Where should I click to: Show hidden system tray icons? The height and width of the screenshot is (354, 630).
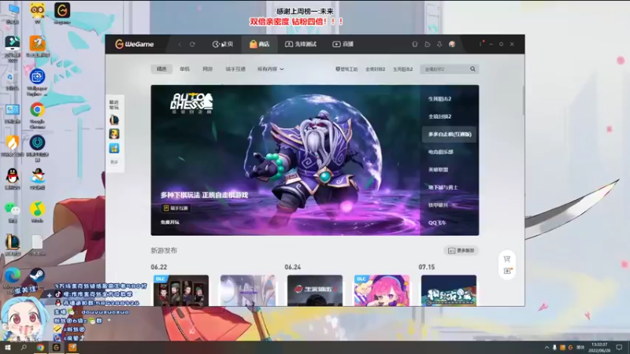tap(547, 348)
